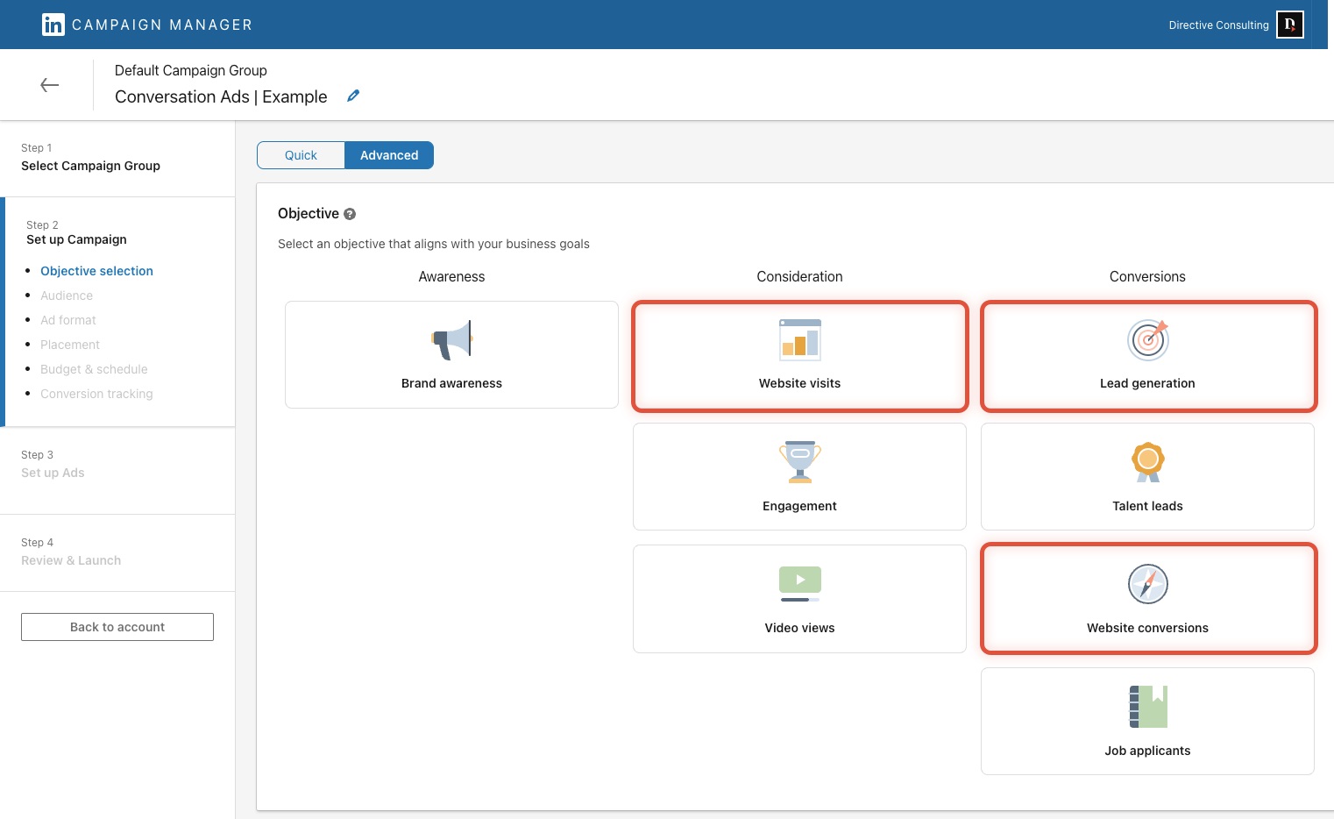Choose the Website visits chart icon
This screenshot has height=819, width=1334.
tap(799, 340)
